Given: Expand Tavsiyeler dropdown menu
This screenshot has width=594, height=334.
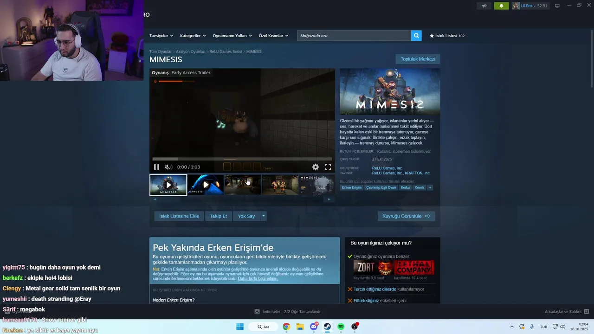Looking at the screenshot, I should click(x=161, y=36).
